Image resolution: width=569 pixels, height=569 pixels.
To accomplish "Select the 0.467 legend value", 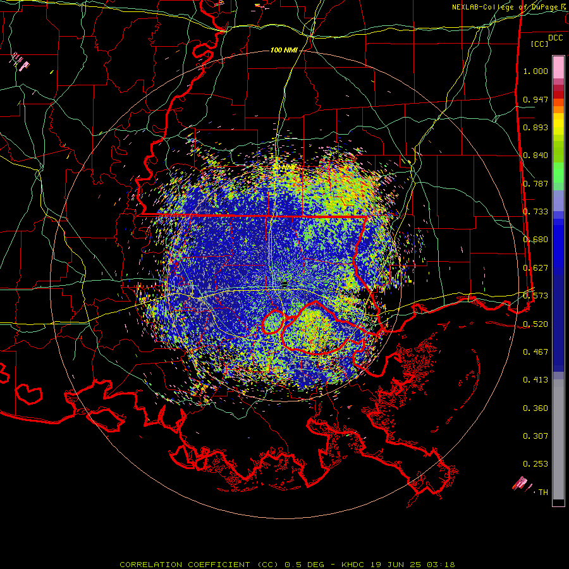I will point(535,352).
